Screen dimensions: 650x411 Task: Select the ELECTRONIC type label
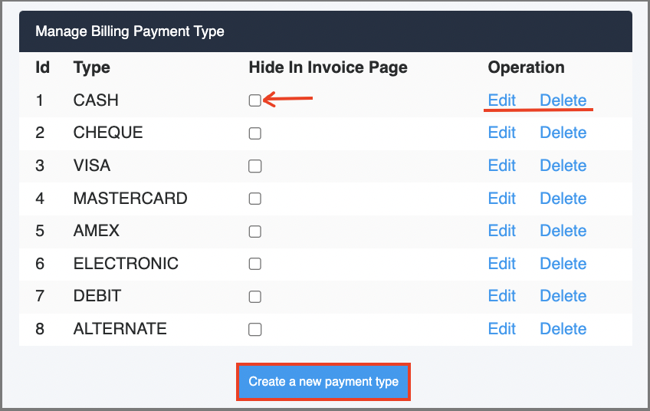126,263
